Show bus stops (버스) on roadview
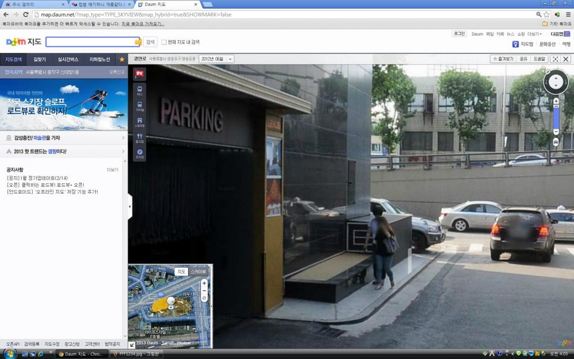The width and height of the screenshot is (574, 359). (x=139, y=91)
